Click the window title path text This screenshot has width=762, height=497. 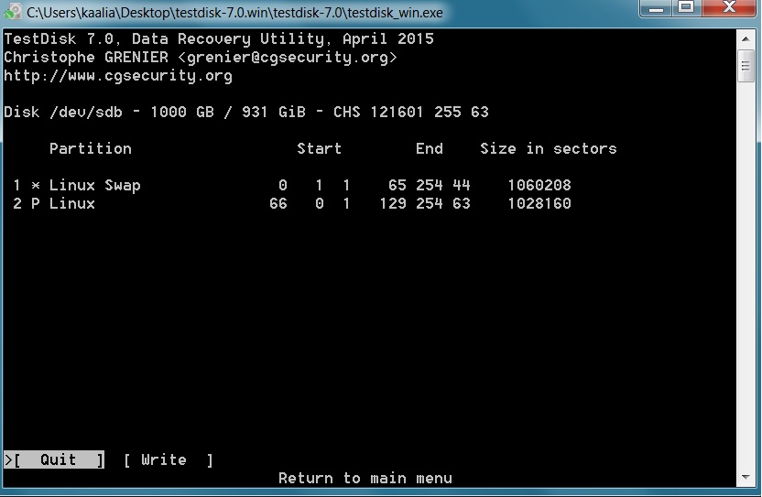234,12
